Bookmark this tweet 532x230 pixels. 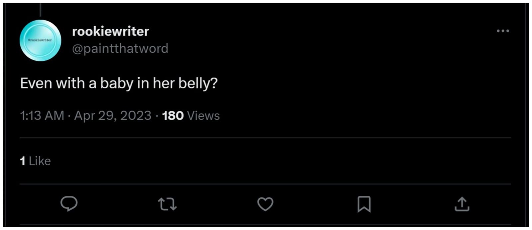point(364,204)
